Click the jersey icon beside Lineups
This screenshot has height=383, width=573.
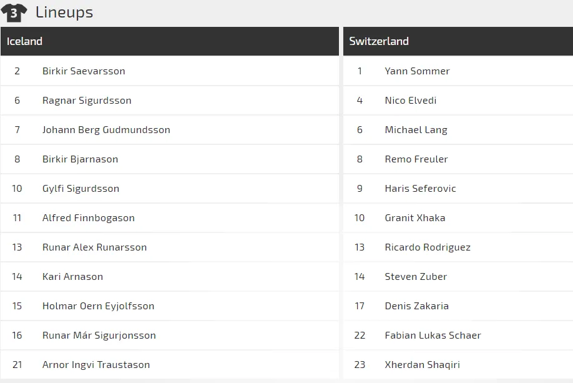coord(14,12)
